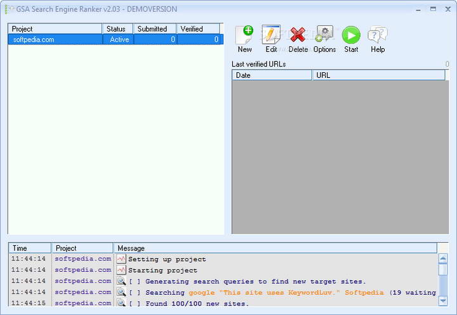Click the graph icon beside Setting up project

click(121, 259)
